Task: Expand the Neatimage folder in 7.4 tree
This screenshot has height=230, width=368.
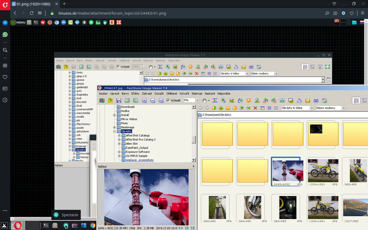Action: [114, 127]
